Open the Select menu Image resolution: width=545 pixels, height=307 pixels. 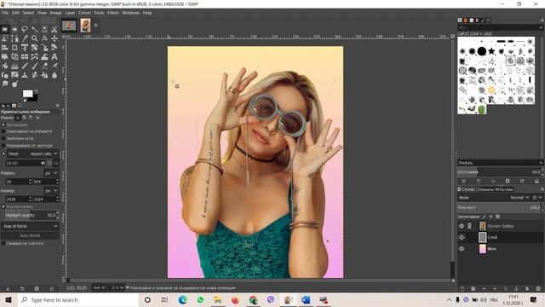[28, 13]
